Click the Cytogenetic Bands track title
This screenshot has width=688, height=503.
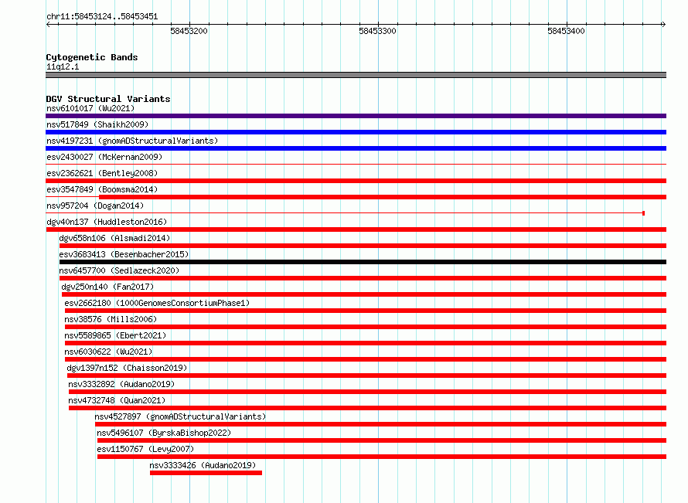click(92, 57)
